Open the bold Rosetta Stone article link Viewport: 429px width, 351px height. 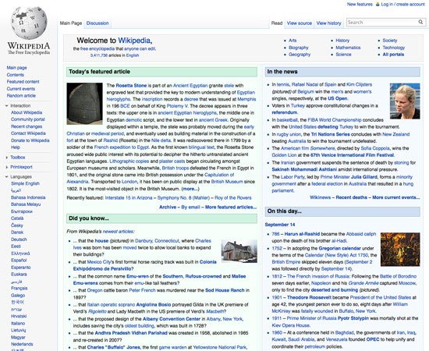(131, 85)
